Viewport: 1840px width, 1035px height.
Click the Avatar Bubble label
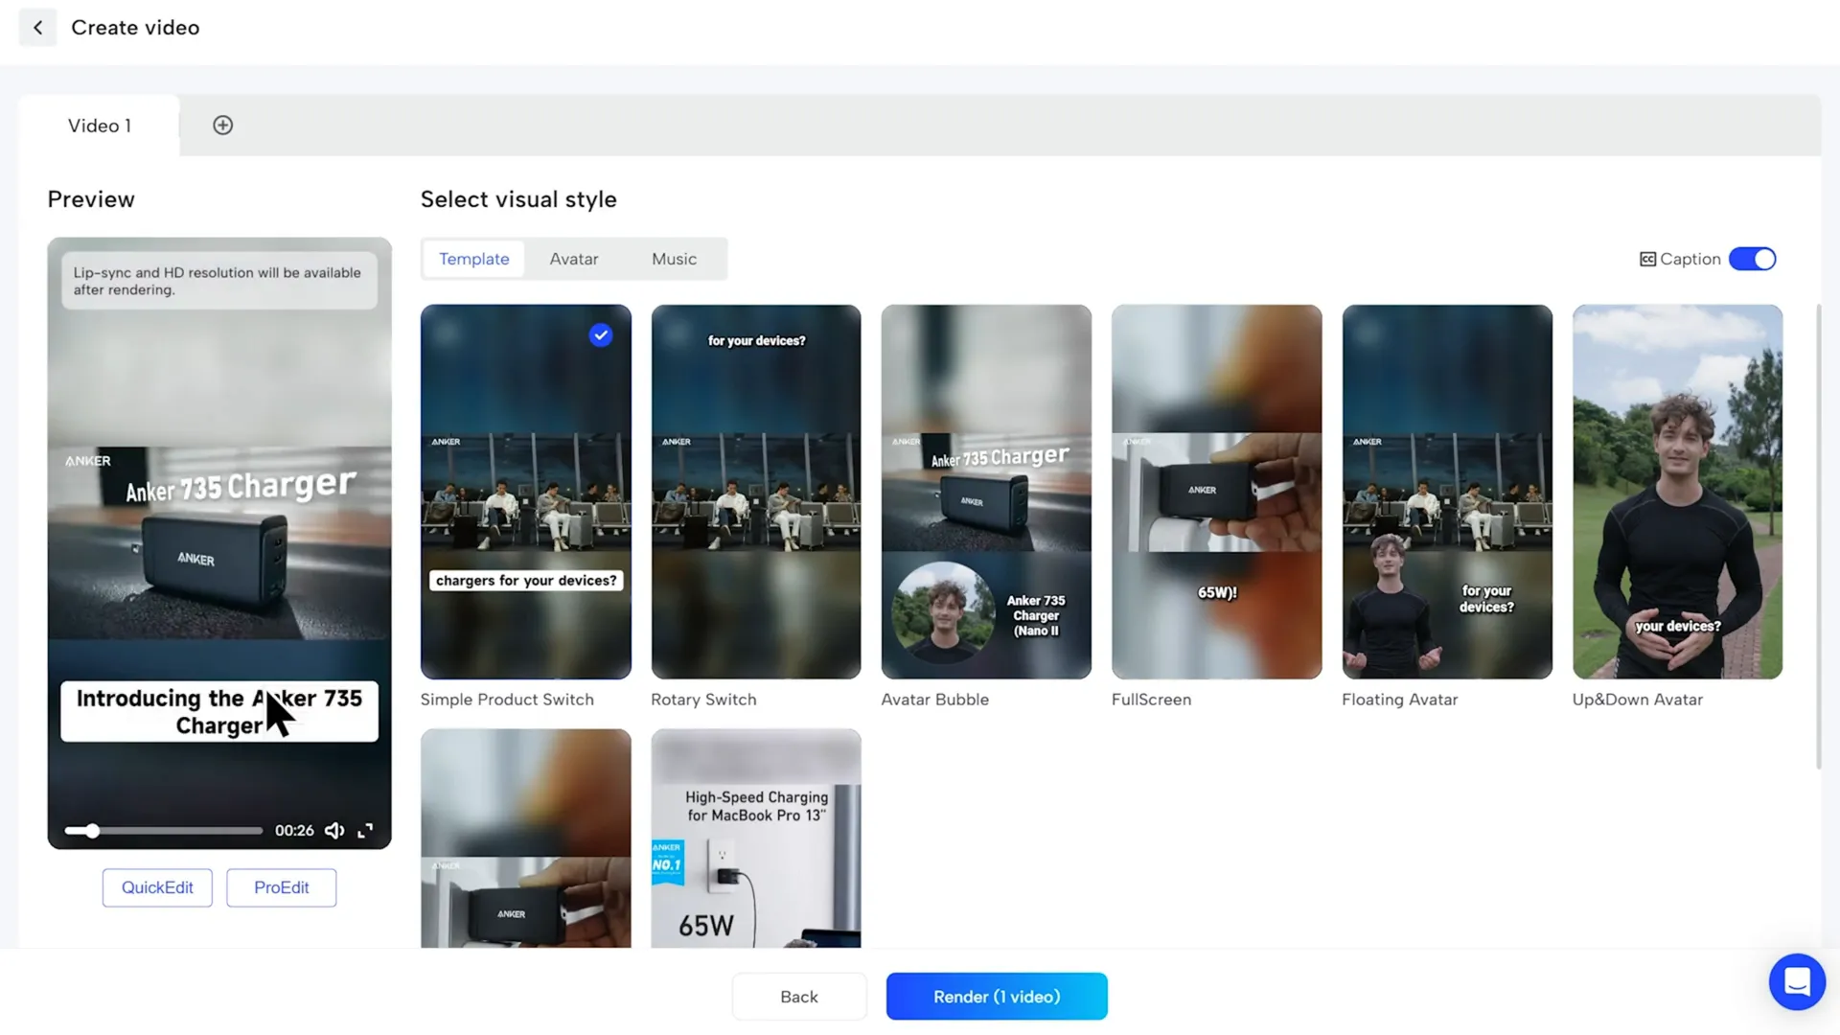pos(934,700)
